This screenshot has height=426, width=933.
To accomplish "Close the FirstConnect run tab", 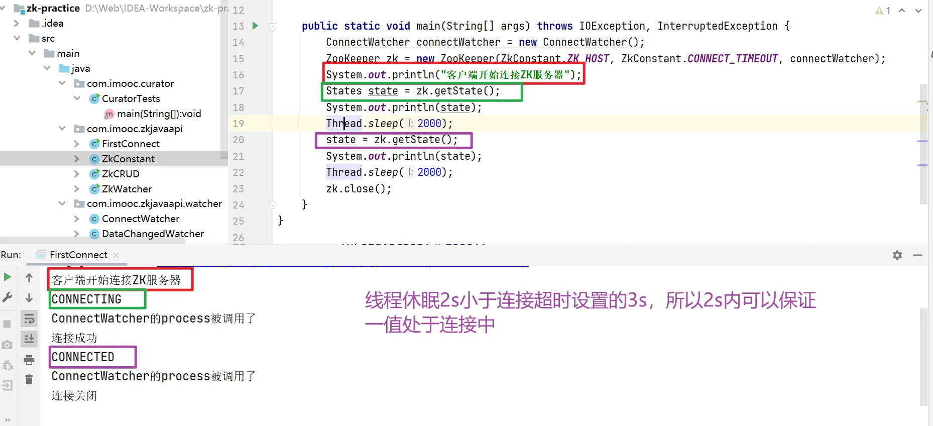I will click(x=116, y=255).
